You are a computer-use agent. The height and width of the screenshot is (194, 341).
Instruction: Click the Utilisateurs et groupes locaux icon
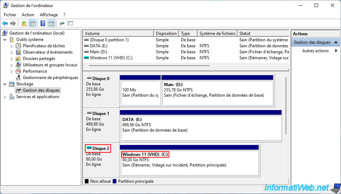(18, 65)
